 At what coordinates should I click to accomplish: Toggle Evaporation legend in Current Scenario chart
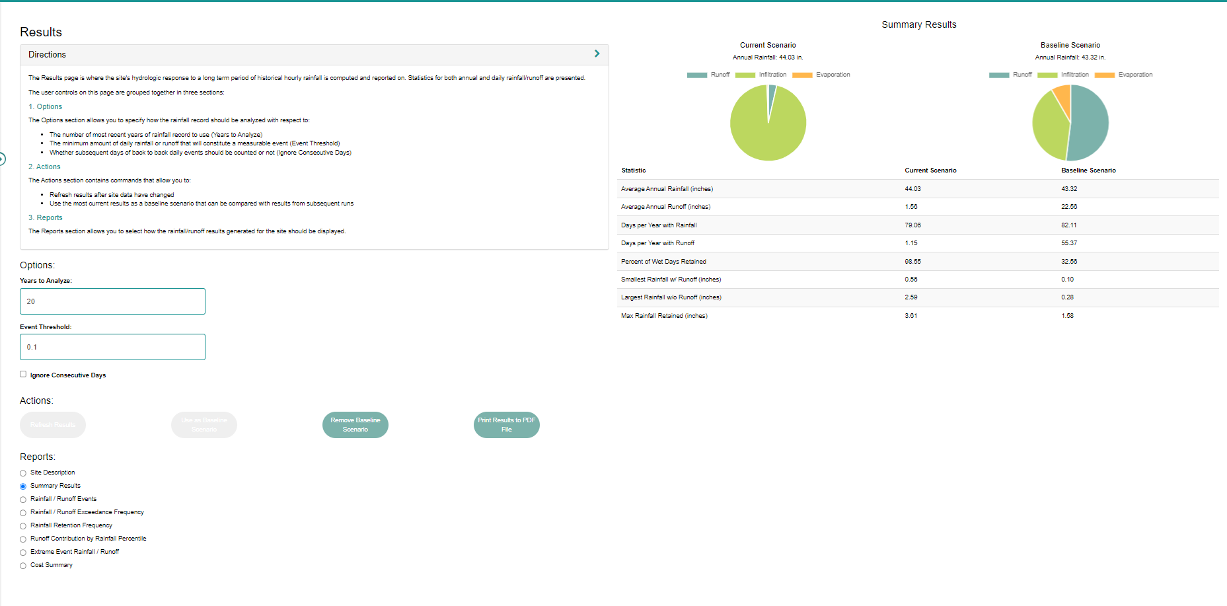coord(821,75)
